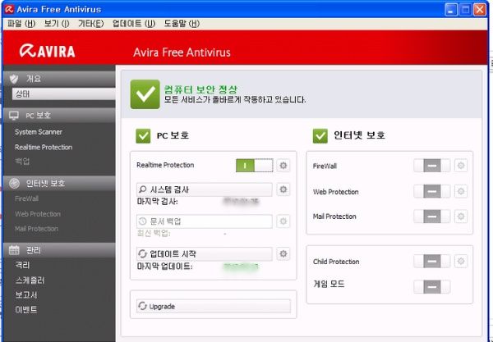The image size is (493, 342).
Task: Open 이벤트 in the sidebar
Action: 26,310
